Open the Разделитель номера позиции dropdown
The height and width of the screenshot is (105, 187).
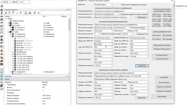pos(127,34)
